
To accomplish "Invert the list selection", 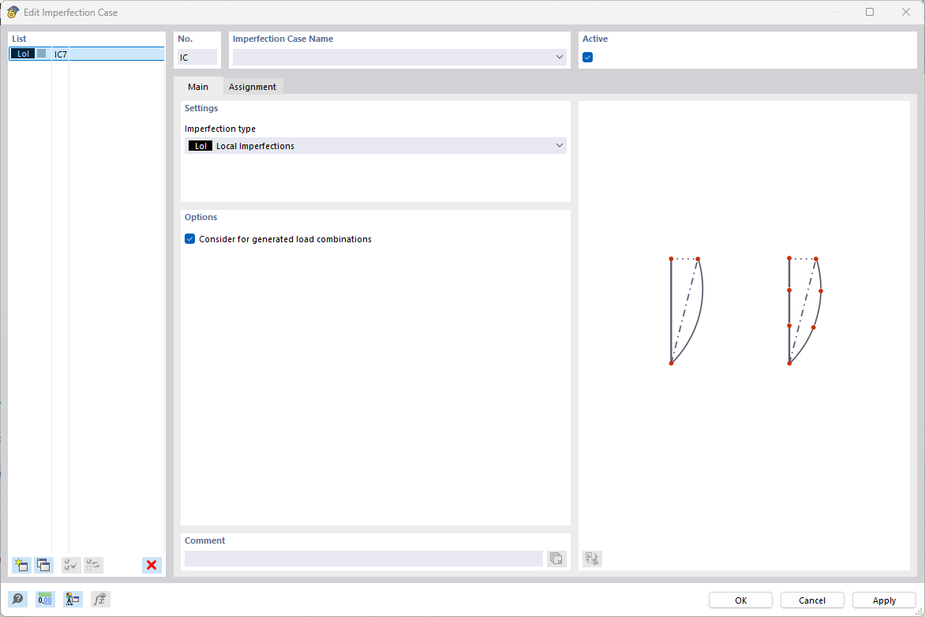I will pos(93,565).
